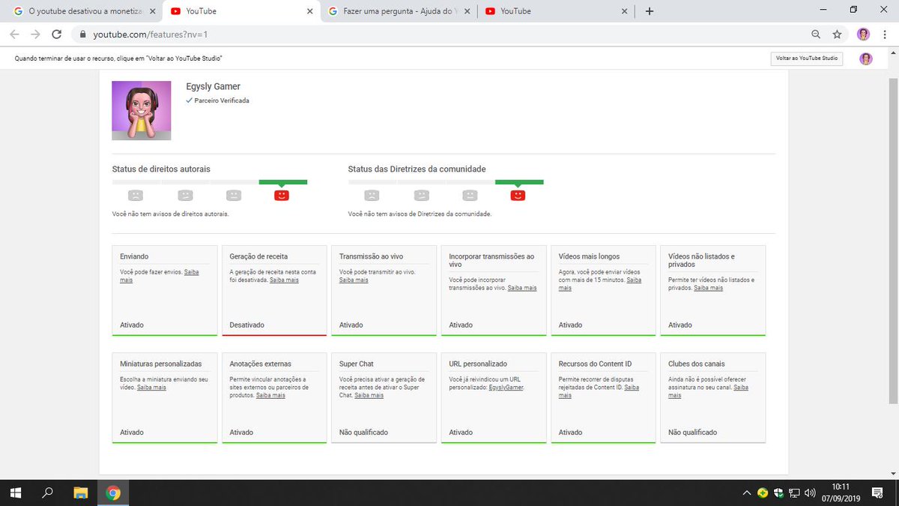Open the Chrome profile avatar in toolbar
899x506 pixels.
pyautogui.click(x=863, y=34)
